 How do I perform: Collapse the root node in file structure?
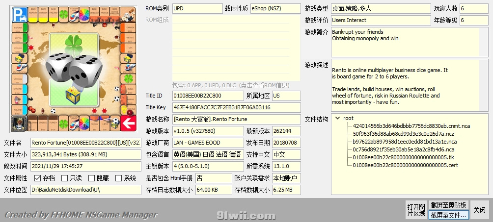[337, 118]
